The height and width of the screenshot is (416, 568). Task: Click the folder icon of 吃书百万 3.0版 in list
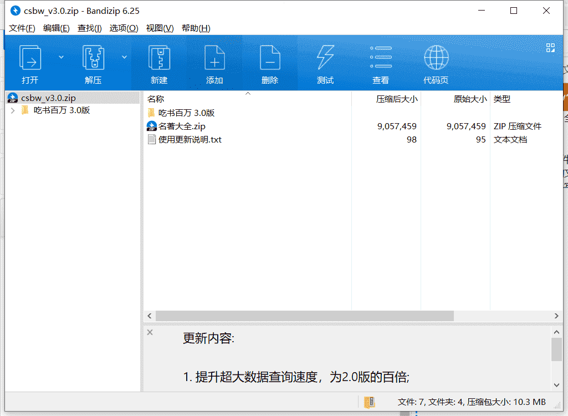[x=151, y=113]
